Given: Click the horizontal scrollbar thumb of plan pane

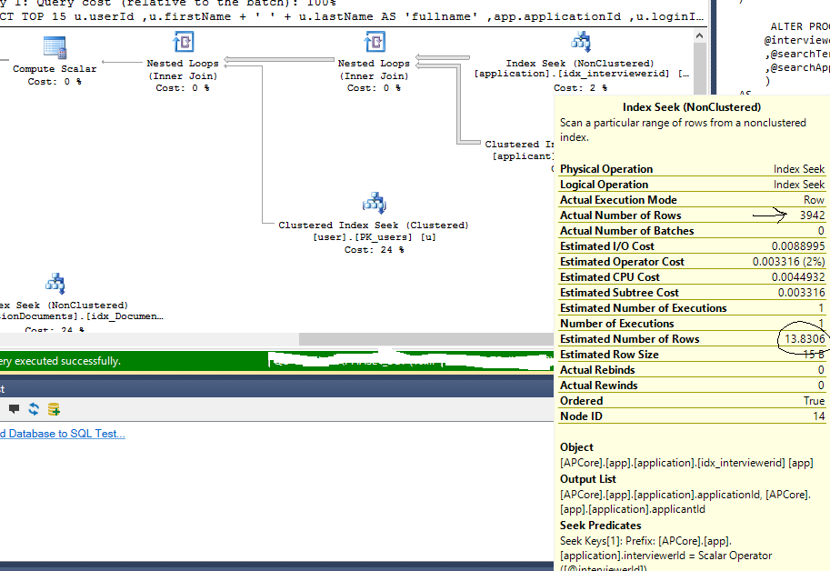Looking at the screenshot, I should (x=426, y=338).
